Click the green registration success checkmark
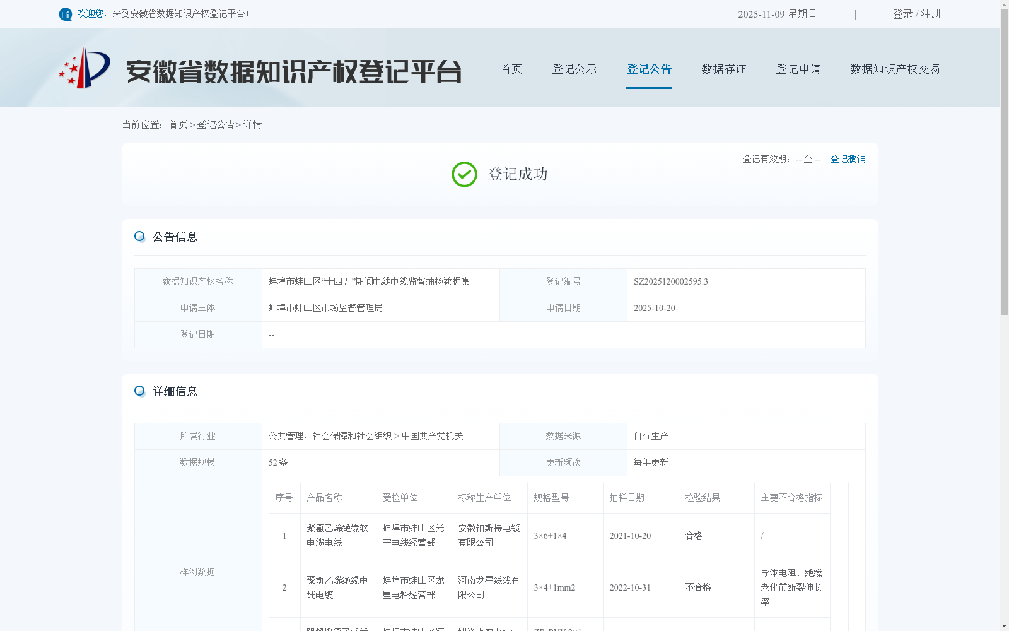 click(464, 175)
